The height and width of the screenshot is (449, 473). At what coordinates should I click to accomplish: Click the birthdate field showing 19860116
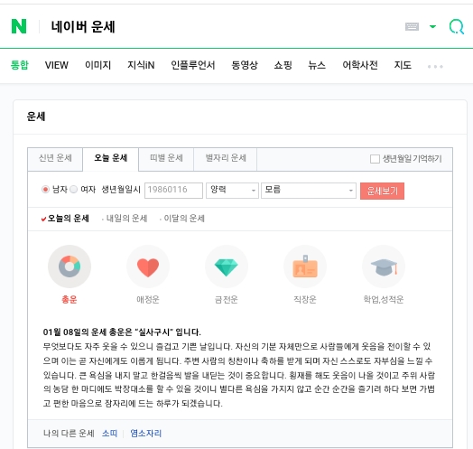pos(173,191)
